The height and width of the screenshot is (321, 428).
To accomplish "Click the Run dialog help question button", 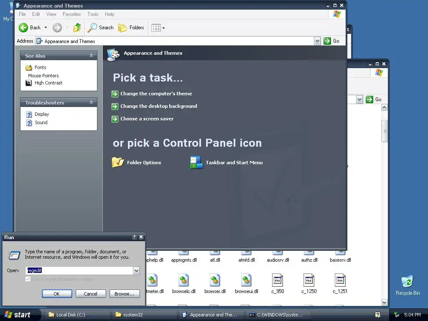I will [x=134, y=237].
